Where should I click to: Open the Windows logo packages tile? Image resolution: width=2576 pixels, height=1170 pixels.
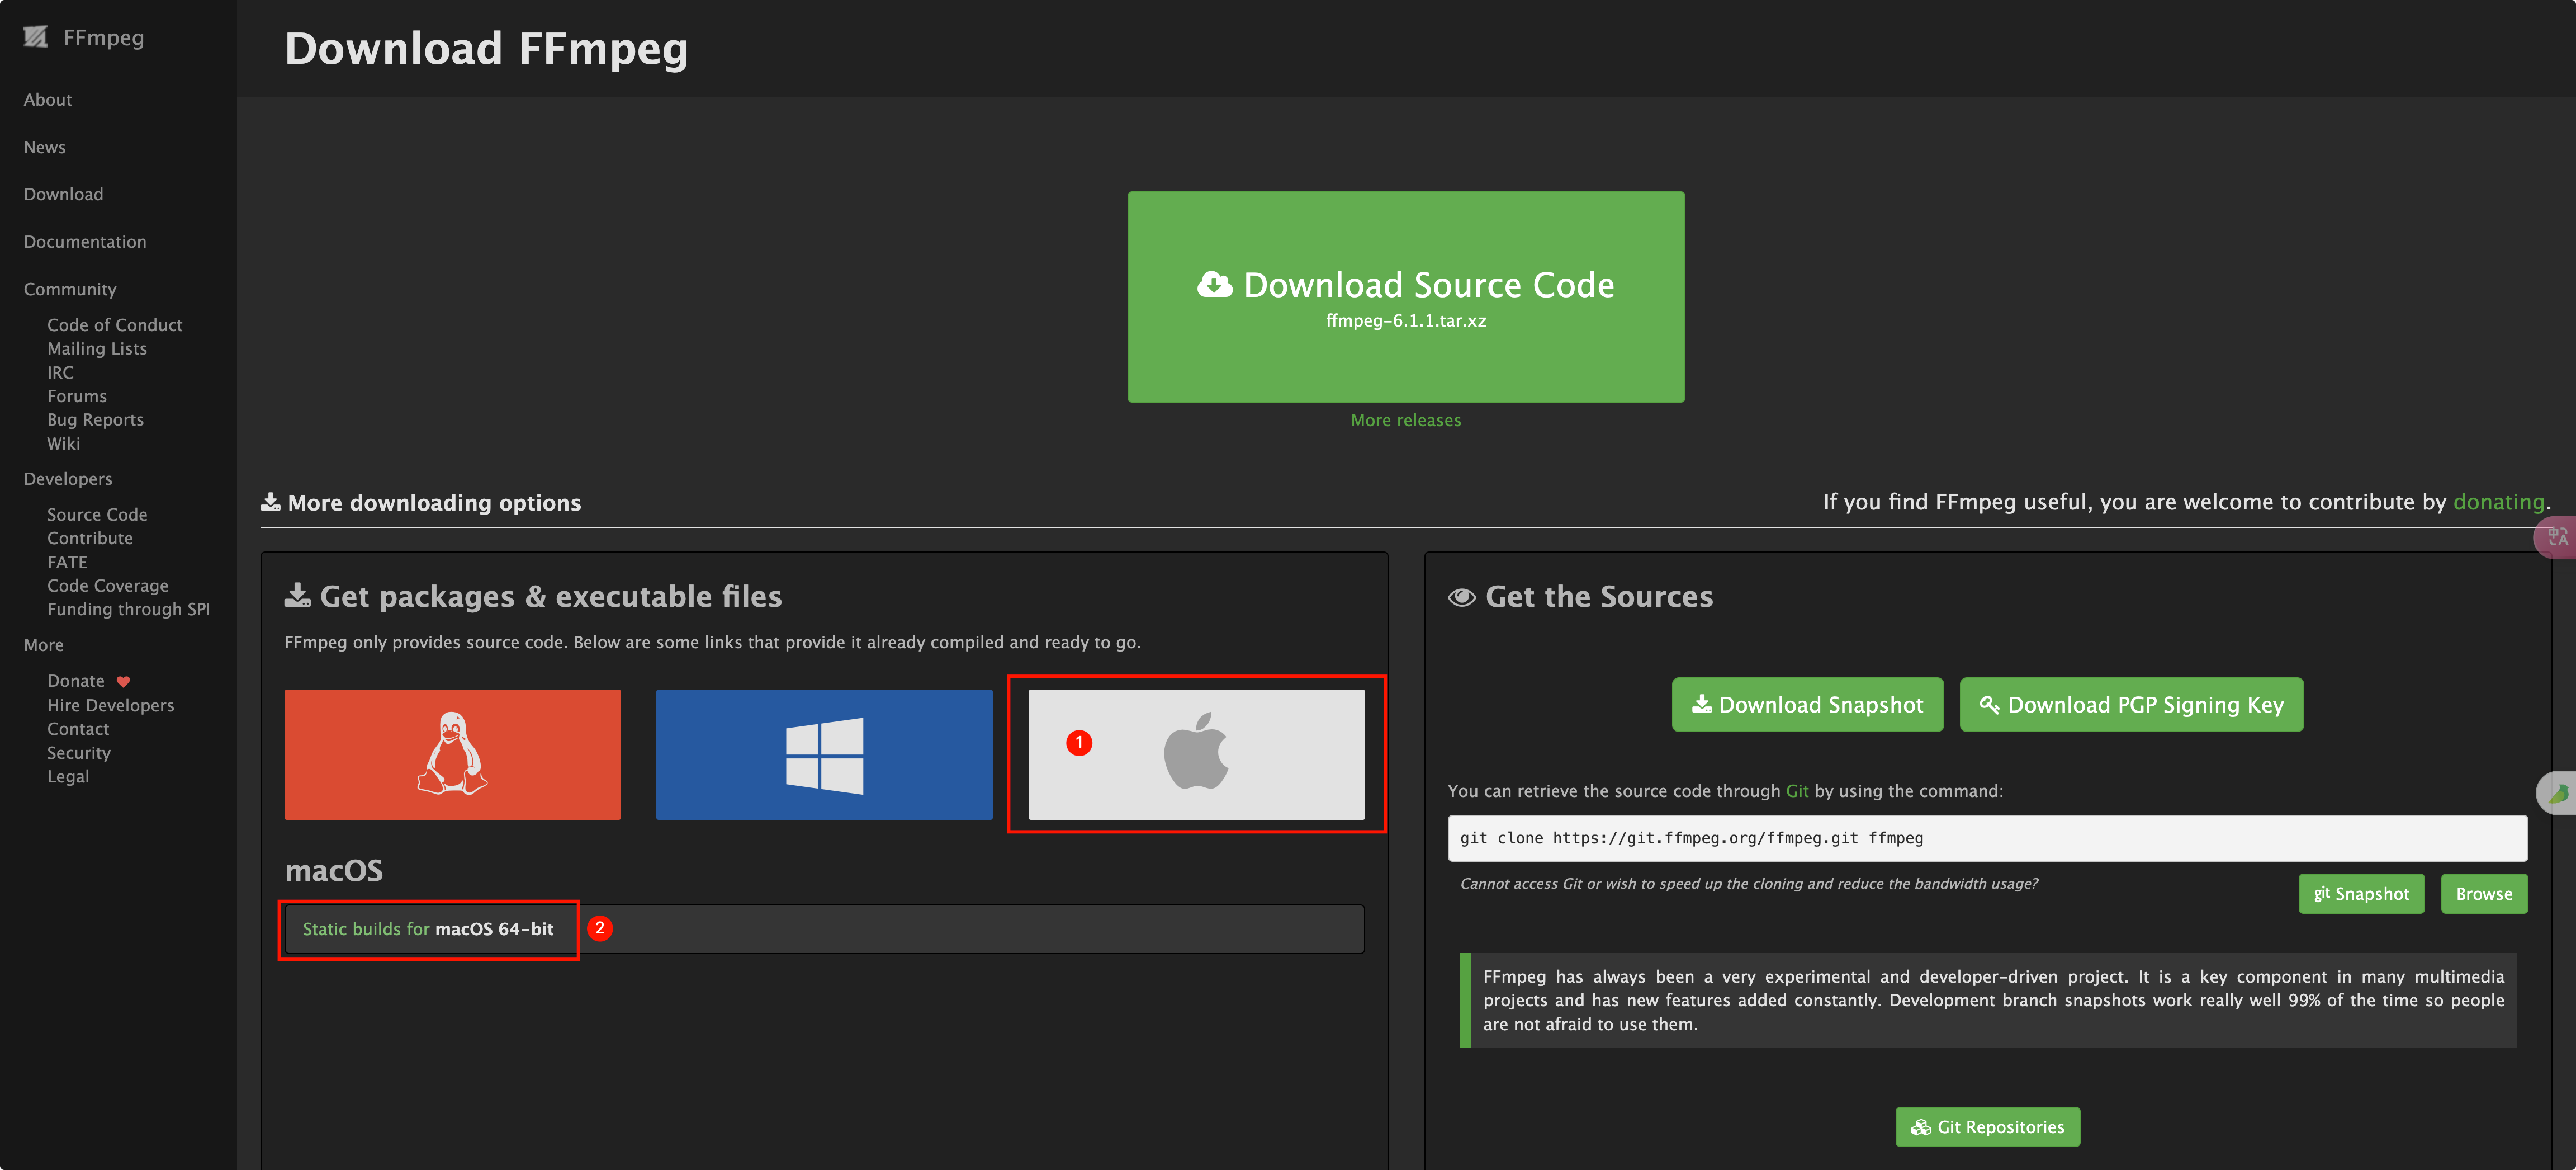[x=824, y=754]
